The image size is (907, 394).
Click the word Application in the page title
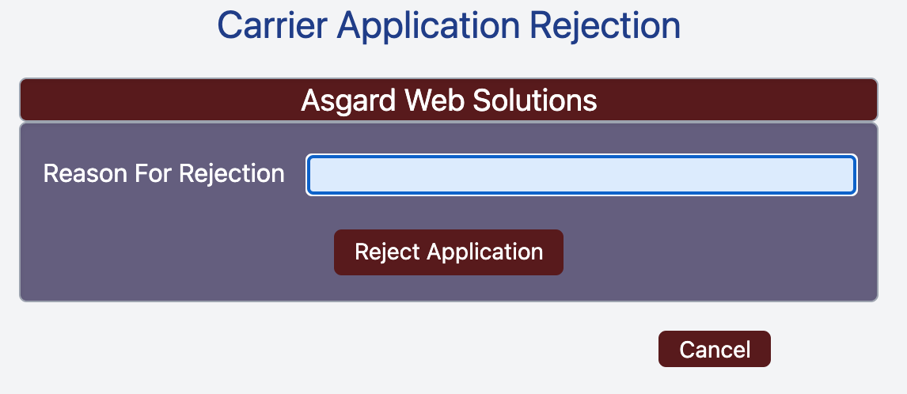(x=428, y=27)
